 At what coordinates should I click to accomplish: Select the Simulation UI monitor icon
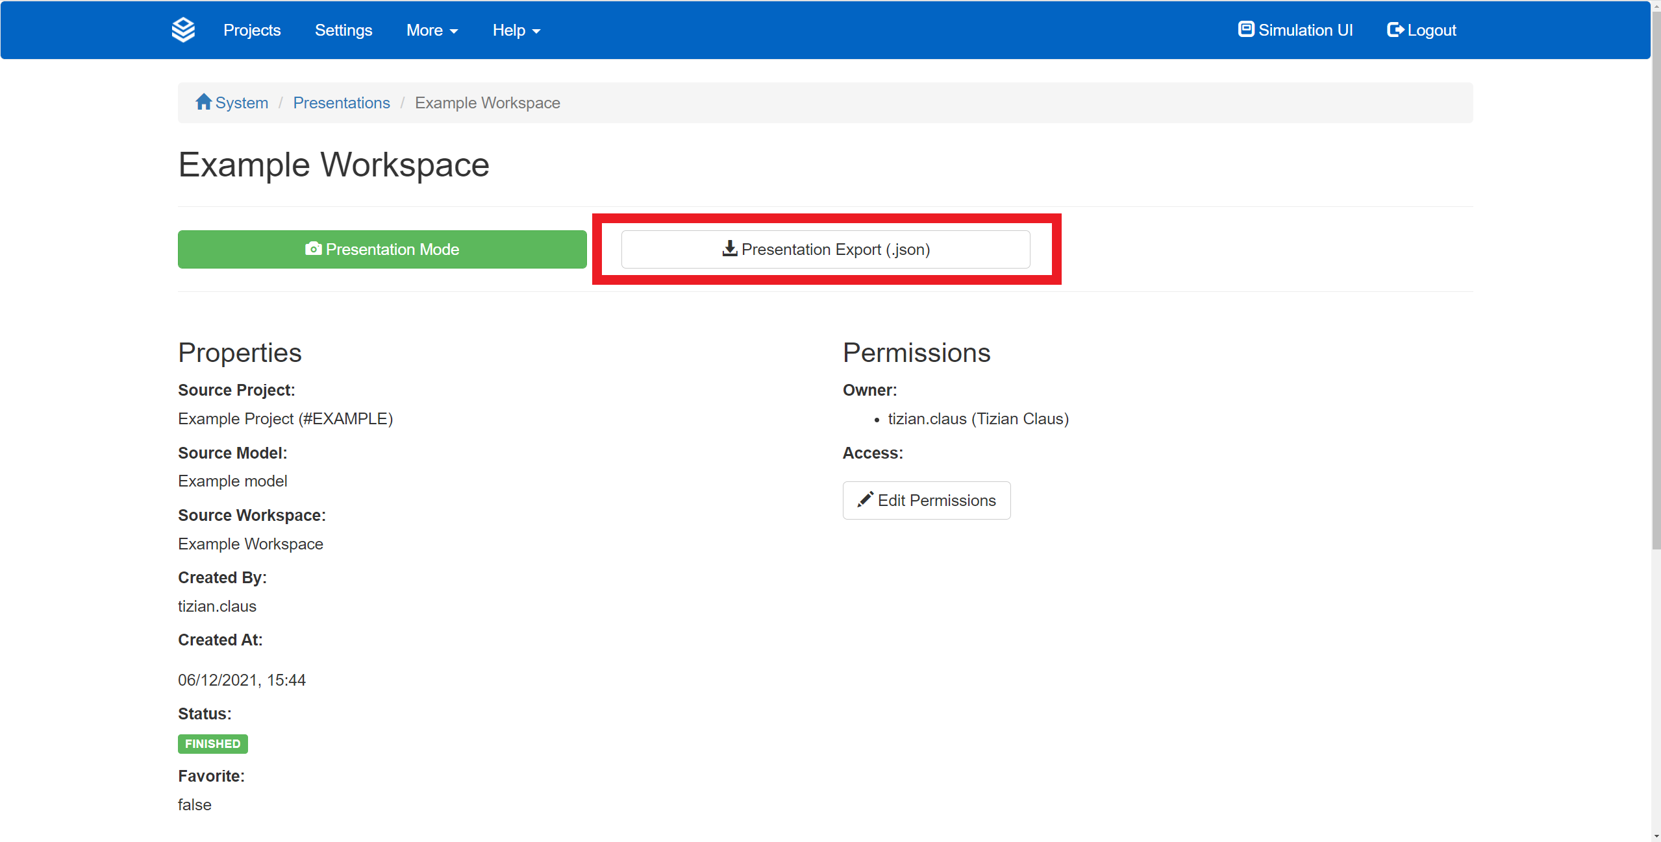point(1246,29)
